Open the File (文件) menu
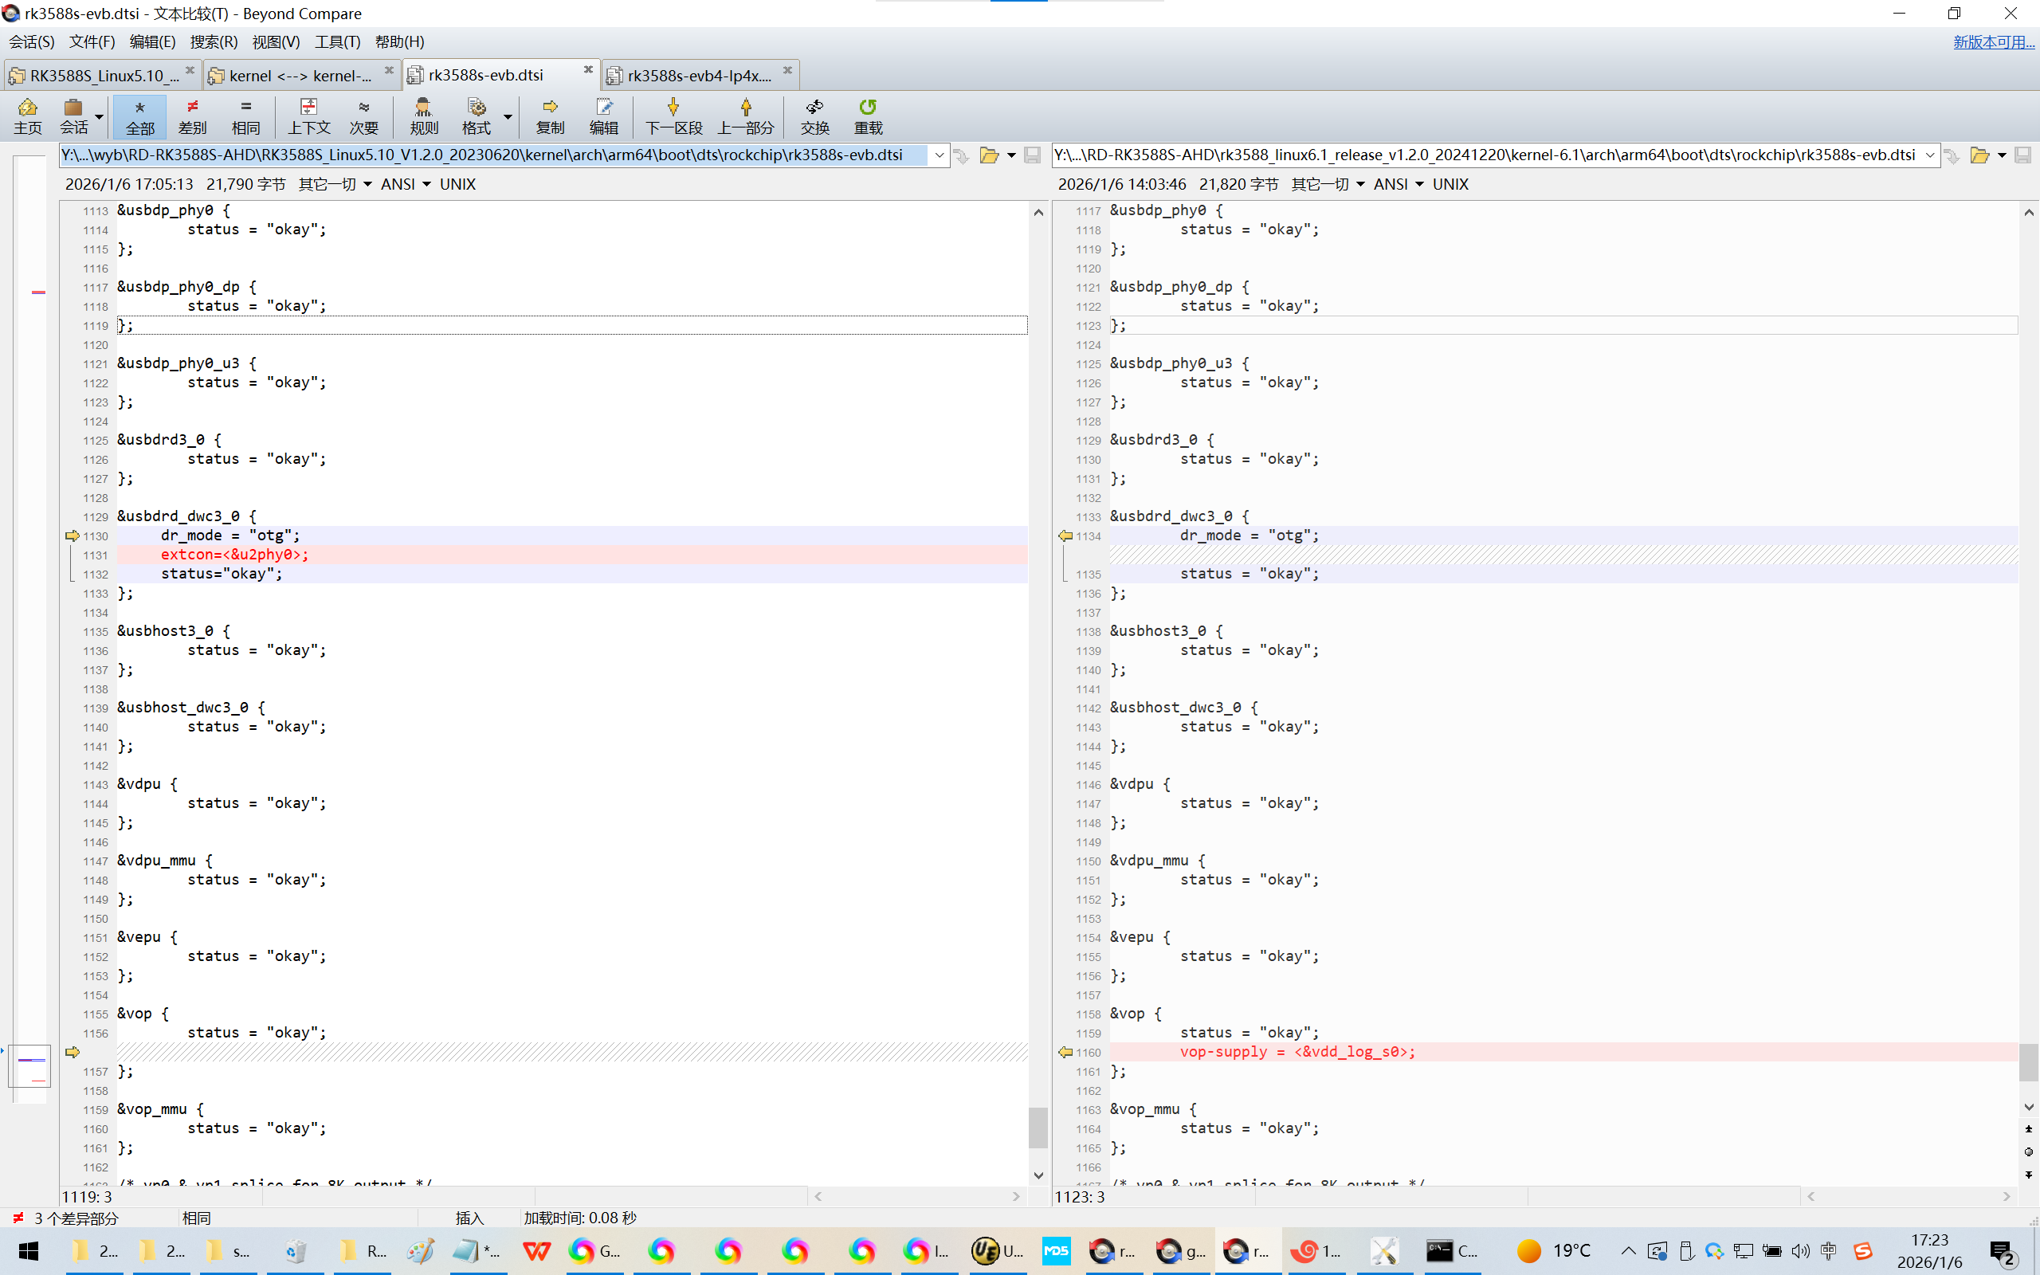 [x=92, y=42]
